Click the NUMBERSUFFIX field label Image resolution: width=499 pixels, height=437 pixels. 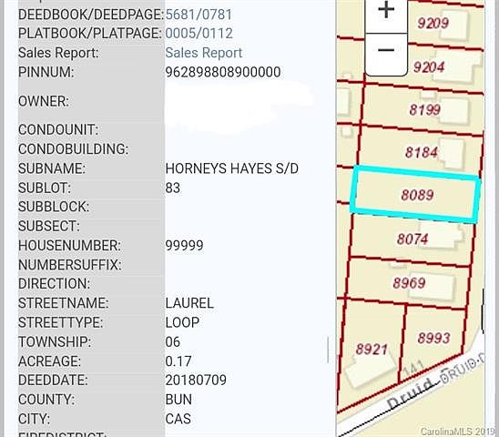[70, 265]
